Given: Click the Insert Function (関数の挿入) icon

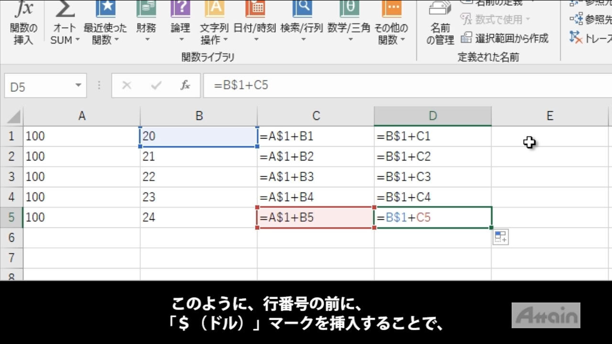Looking at the screenshot, I should [23, 10].
